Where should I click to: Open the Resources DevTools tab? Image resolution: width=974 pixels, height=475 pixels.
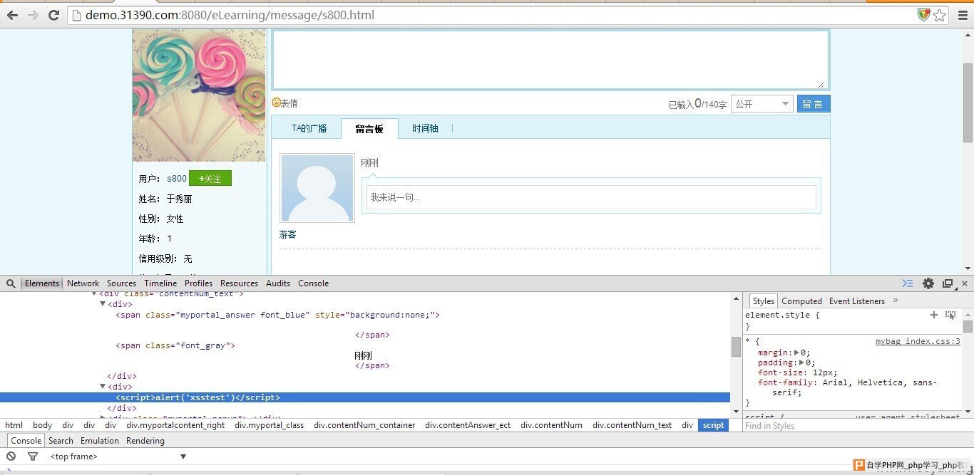pos(239,283)
